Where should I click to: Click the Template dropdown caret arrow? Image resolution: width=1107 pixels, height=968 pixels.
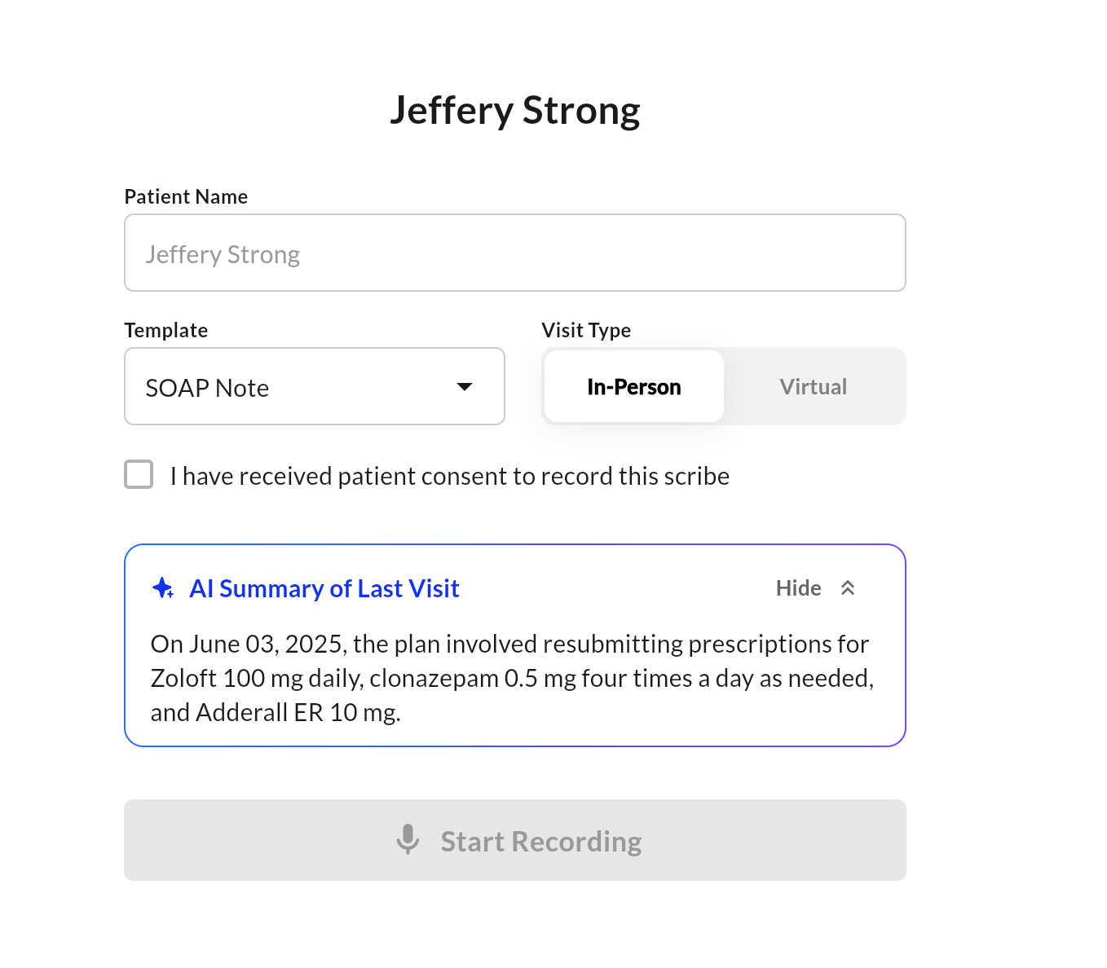coord(465,387)
